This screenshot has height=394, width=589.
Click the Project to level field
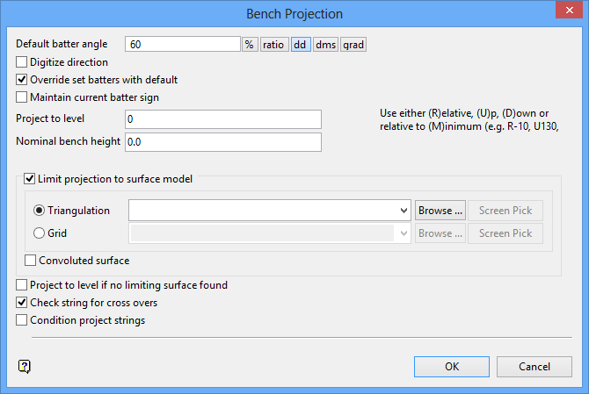pyautogui.click(x=223, y=119)
